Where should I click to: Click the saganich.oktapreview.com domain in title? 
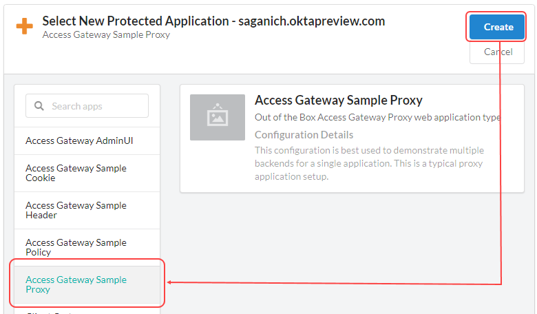click(x=311, y=21)
